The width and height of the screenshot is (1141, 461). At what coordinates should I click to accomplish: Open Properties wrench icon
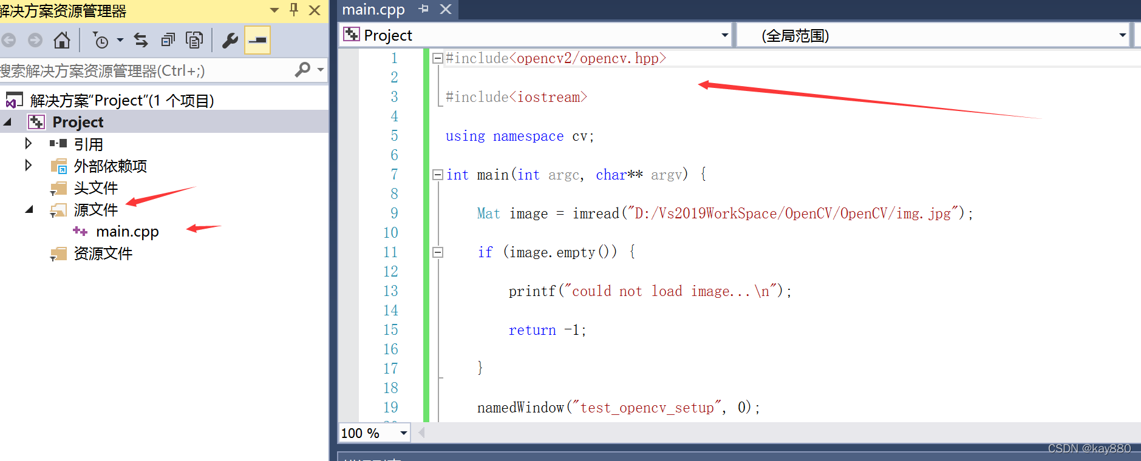pyautogui.click(x=230, y=41)
